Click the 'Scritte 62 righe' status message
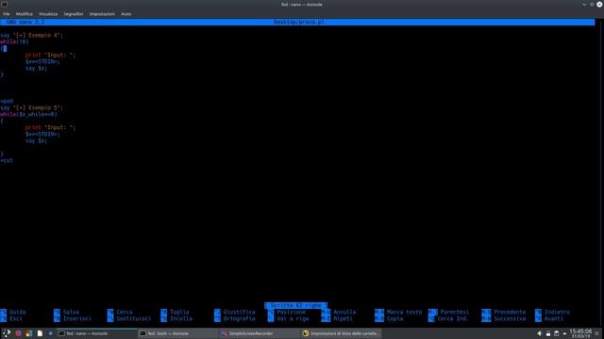Screen dimensions: 604x339 pos(295,305)
